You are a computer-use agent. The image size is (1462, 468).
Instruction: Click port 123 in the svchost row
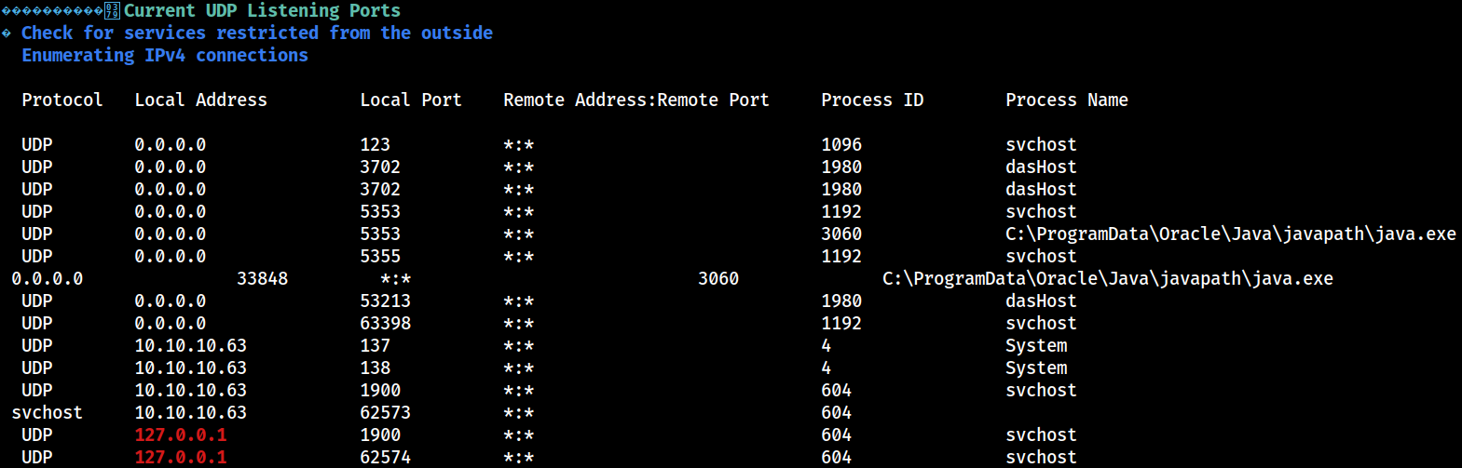click(x=376, y=145)
